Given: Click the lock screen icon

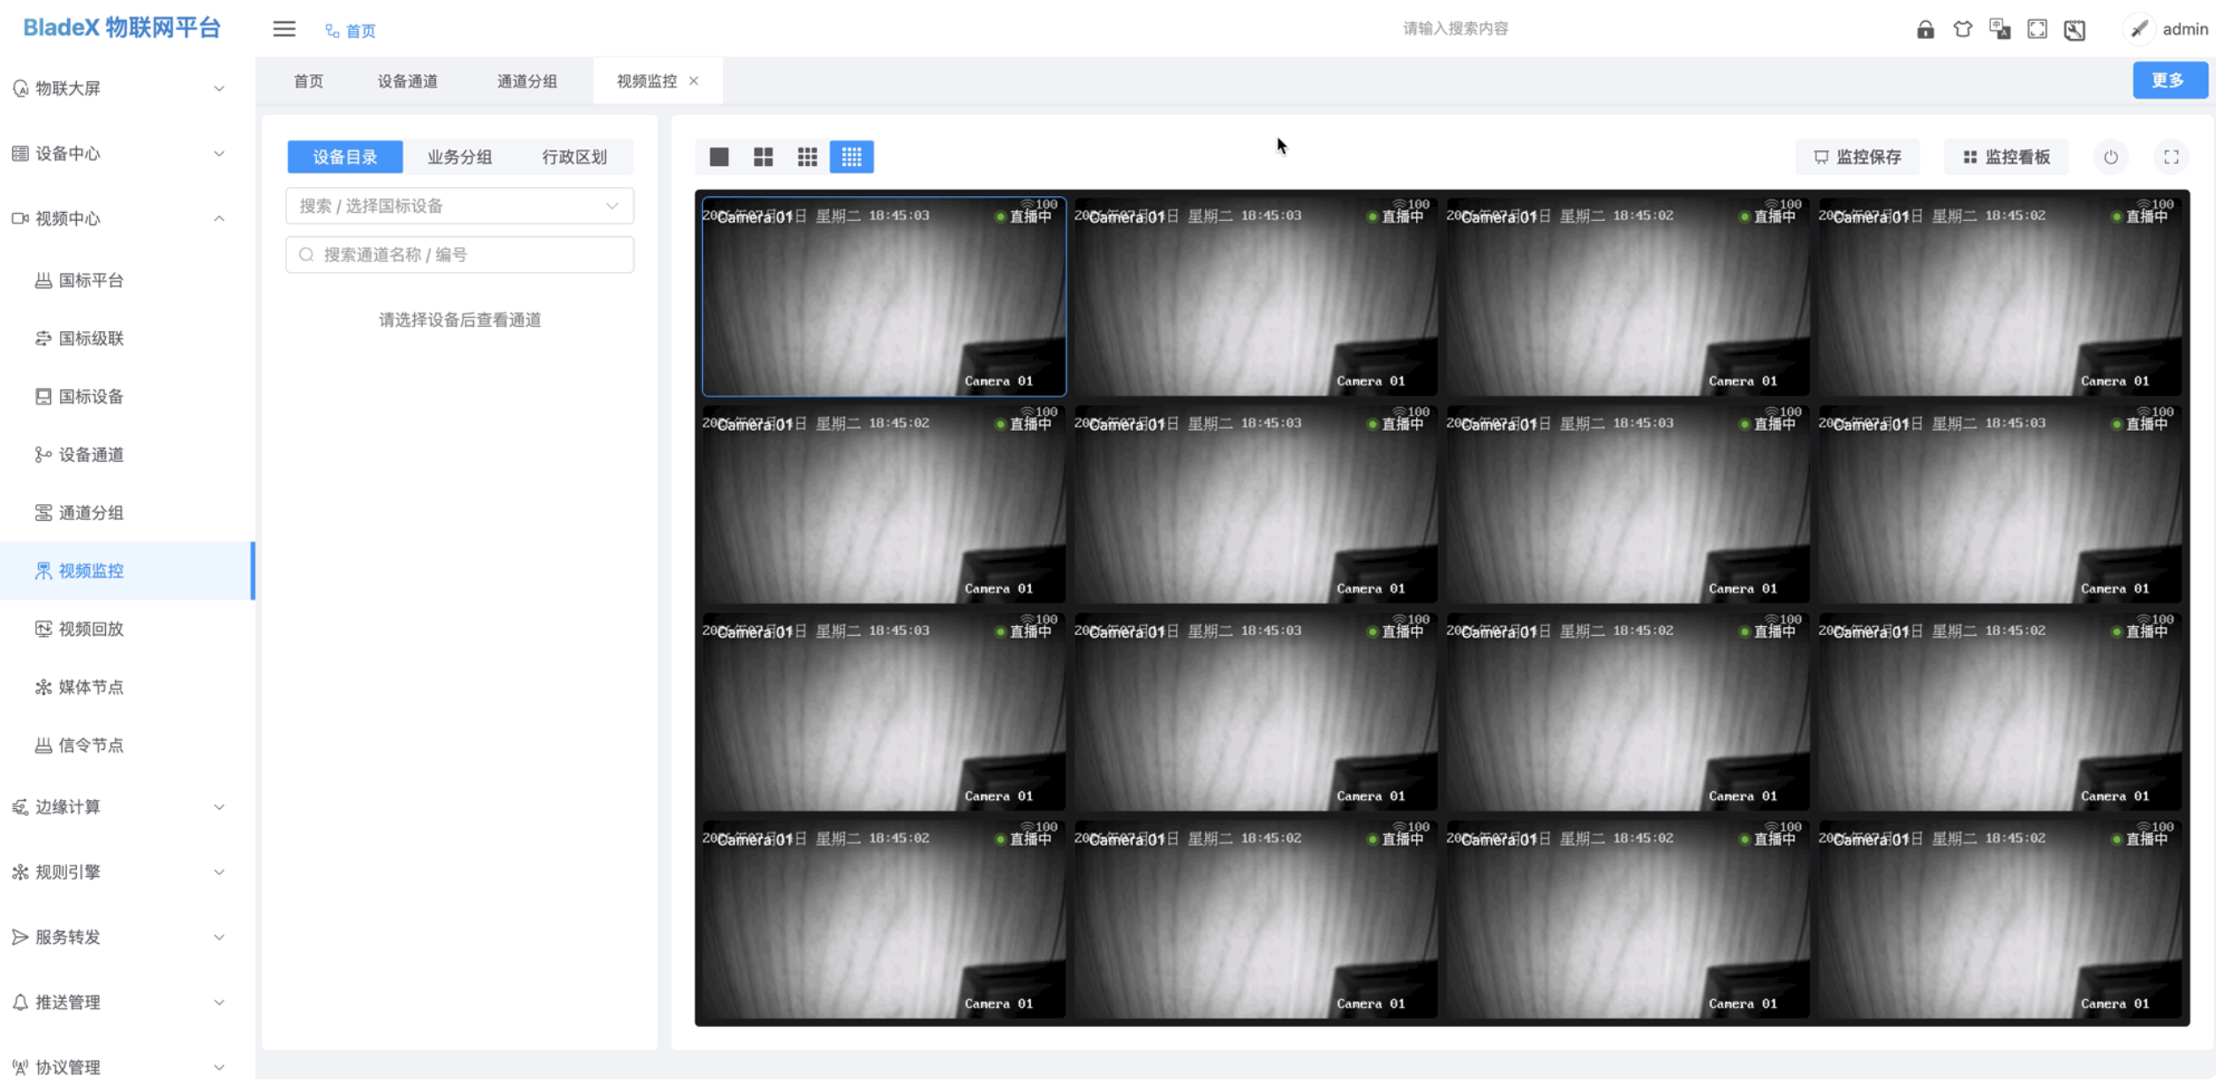Looking at the screenshot, I should tap(1925, 29).
